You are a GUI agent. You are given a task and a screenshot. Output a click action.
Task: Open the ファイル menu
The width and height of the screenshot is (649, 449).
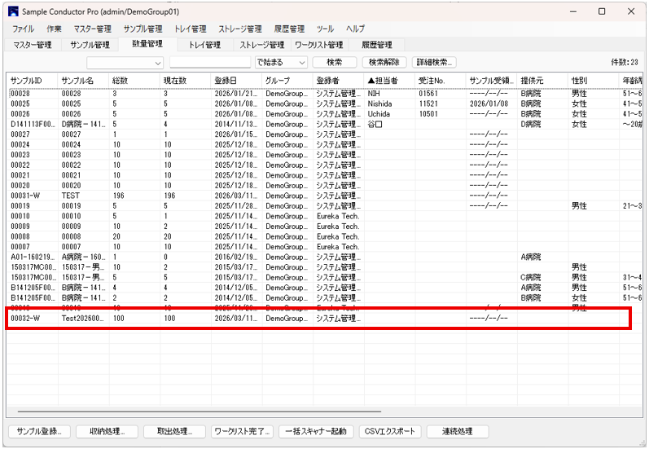pyautogui.click(x=23, y=29)
